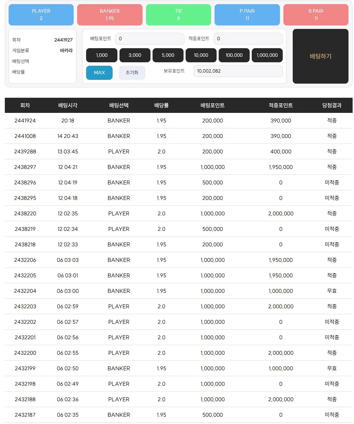Click the 적중포인트 column header
This screenshot has width=354, height=424.
point(281,105)
